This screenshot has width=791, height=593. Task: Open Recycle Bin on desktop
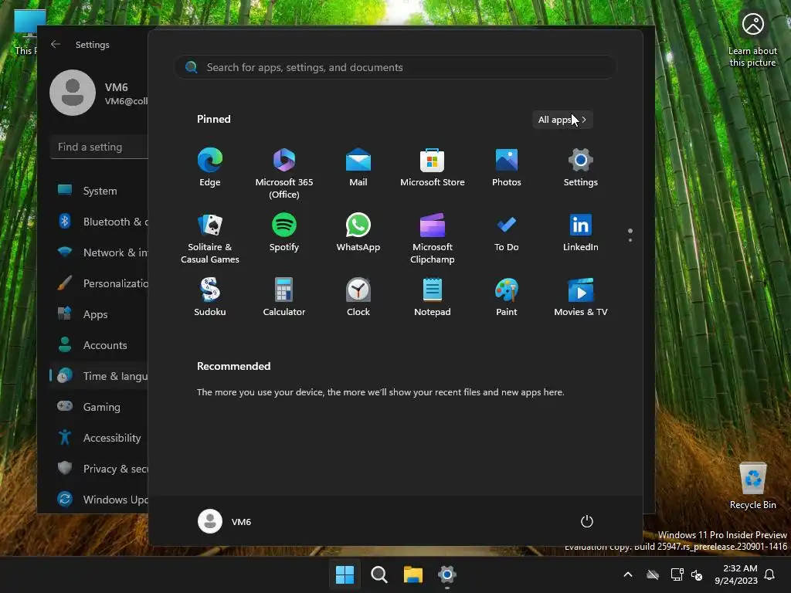tap(752, 486)
